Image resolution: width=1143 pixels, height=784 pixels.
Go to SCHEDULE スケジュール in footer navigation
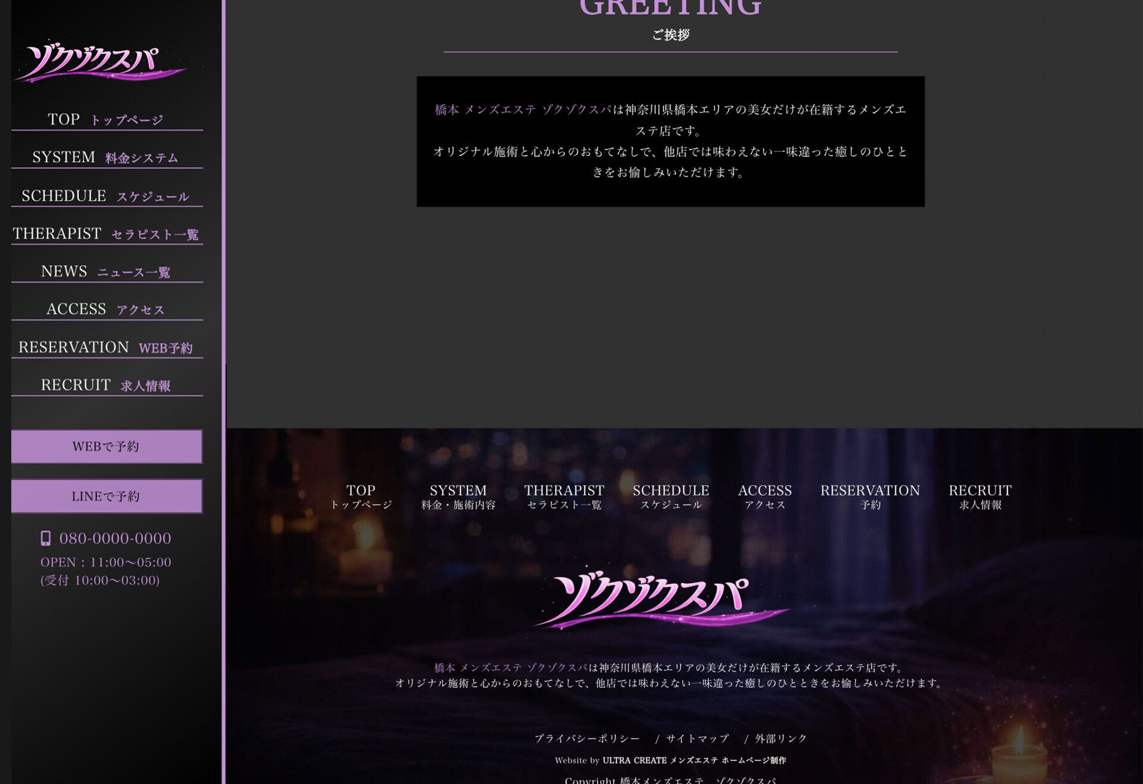click(671, 497)
